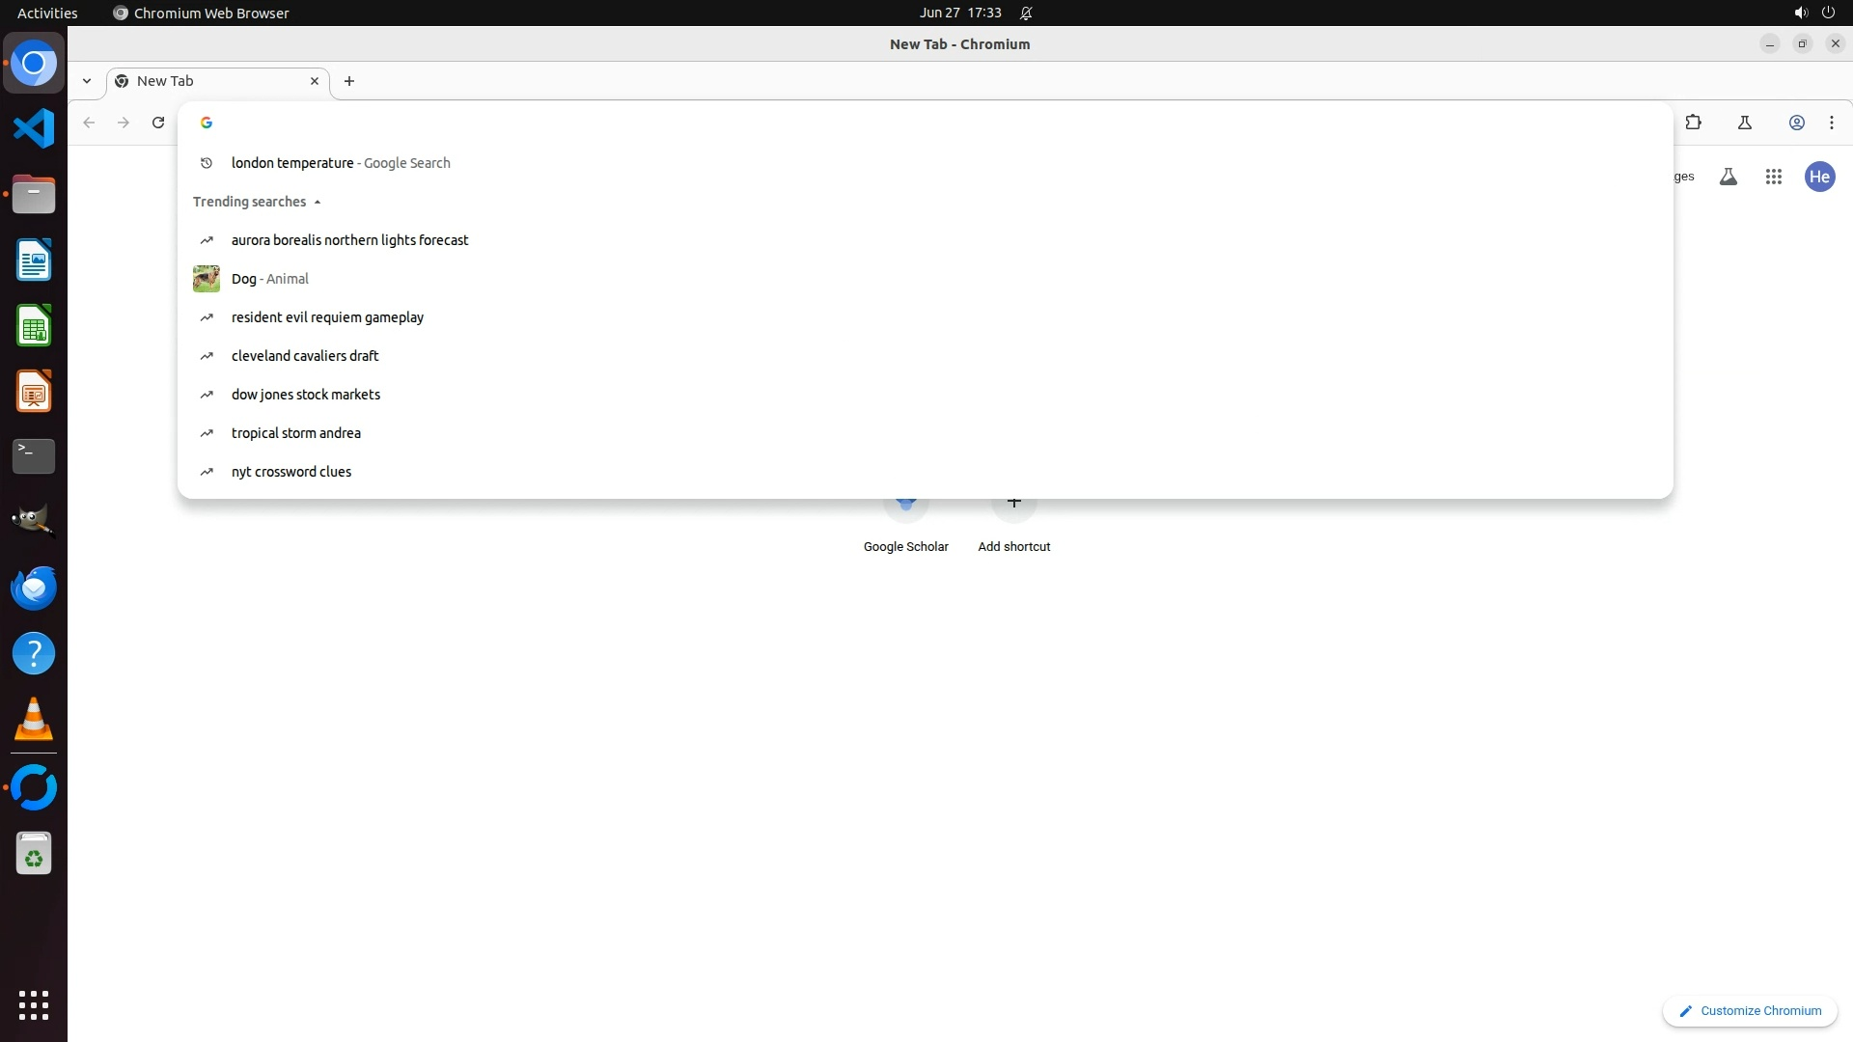Click the Search Labs flask on page

[x=1728, y=177]
